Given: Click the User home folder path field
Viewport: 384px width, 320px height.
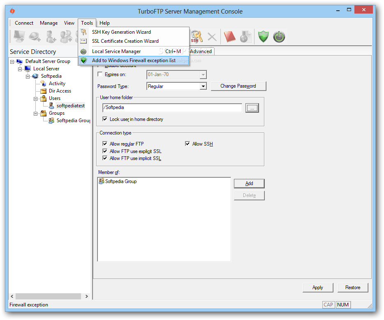Looking at the screenshot, I should pyautogui.click(x=172, y=108).
